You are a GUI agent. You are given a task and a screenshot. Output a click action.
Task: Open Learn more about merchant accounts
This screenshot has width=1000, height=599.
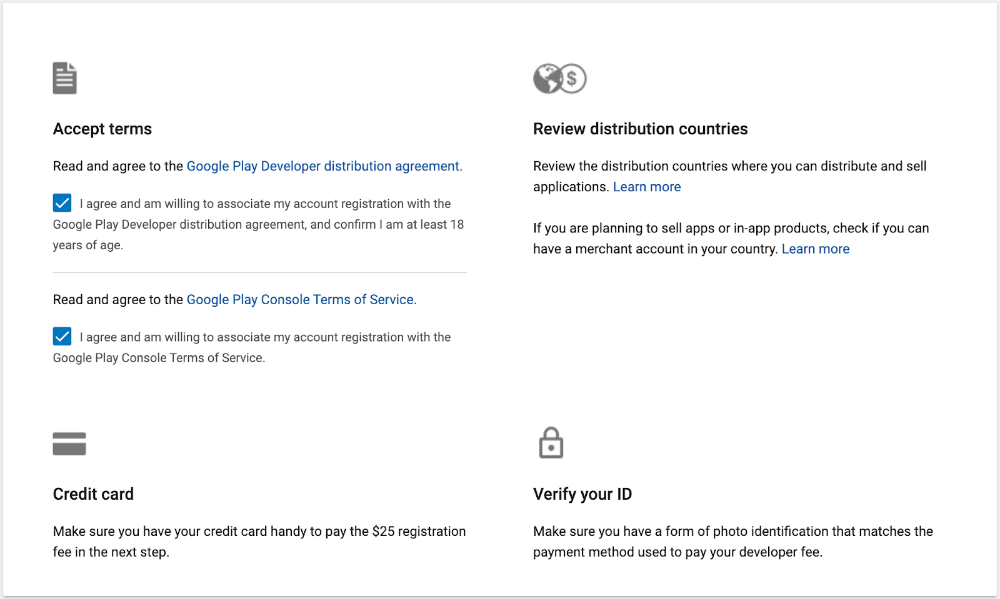816,249
